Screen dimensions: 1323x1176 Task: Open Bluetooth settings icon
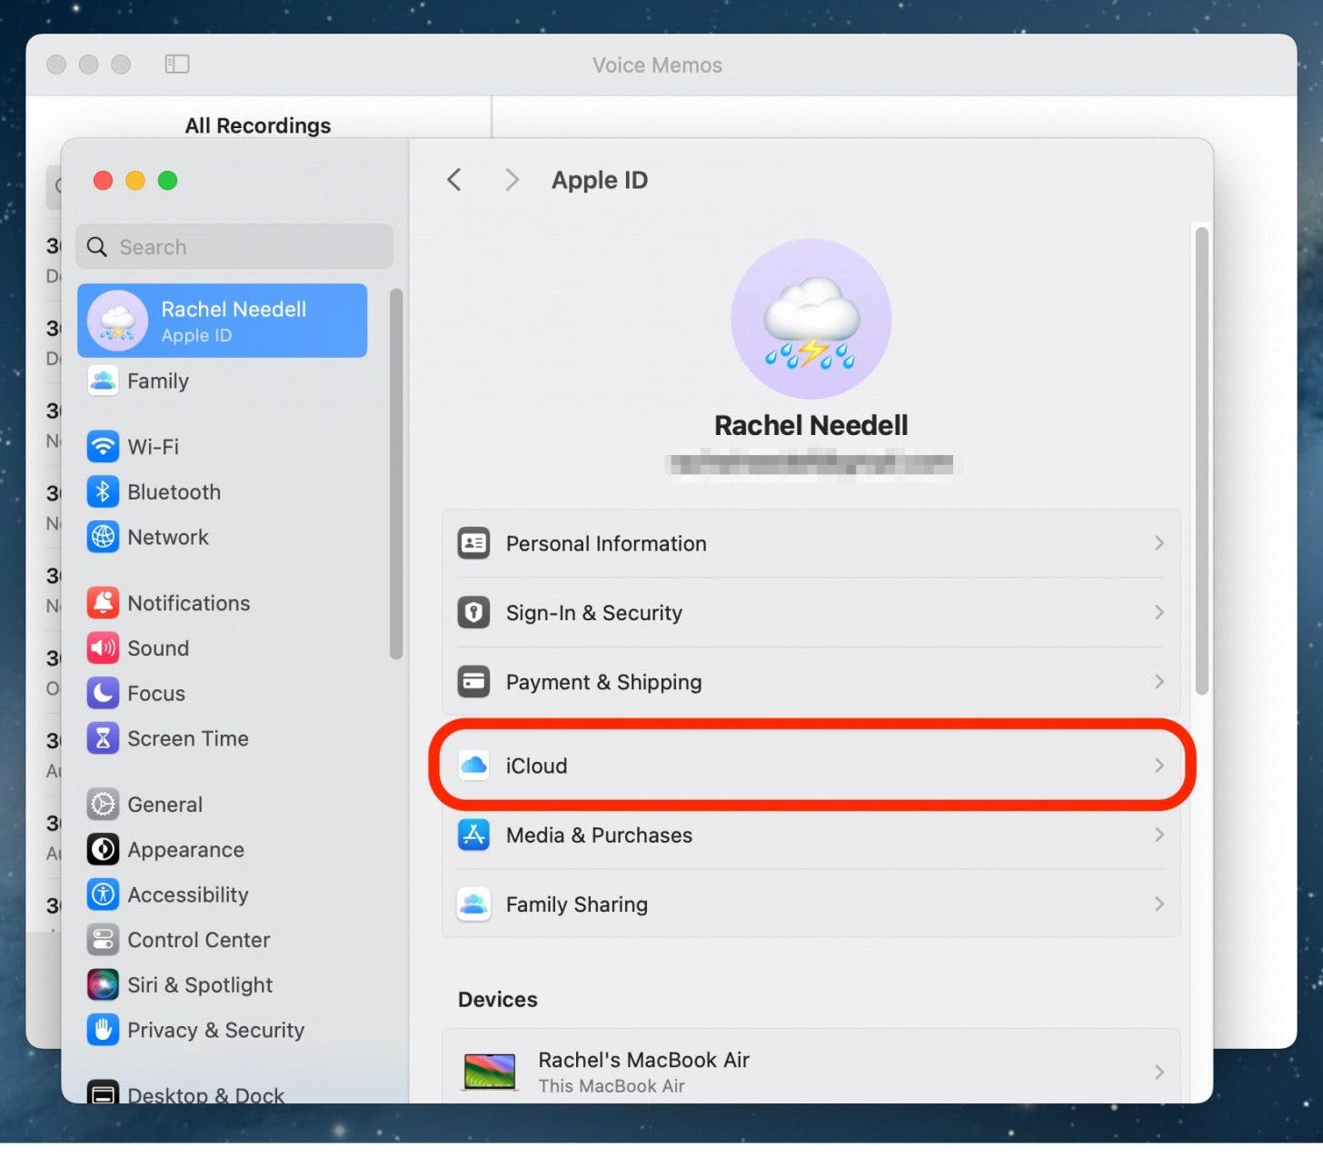tap(103, 492)
